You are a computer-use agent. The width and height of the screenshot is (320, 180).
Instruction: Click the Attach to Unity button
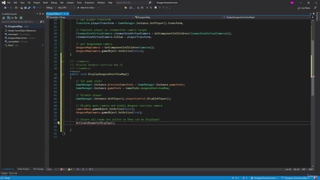coord(85,8)
